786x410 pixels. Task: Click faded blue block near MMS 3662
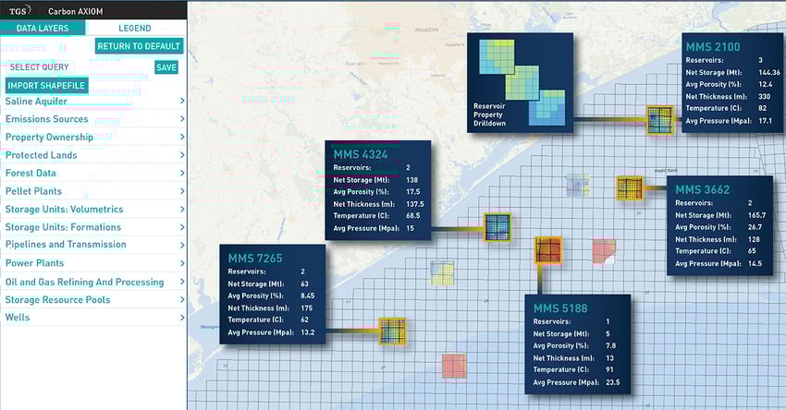577,186
